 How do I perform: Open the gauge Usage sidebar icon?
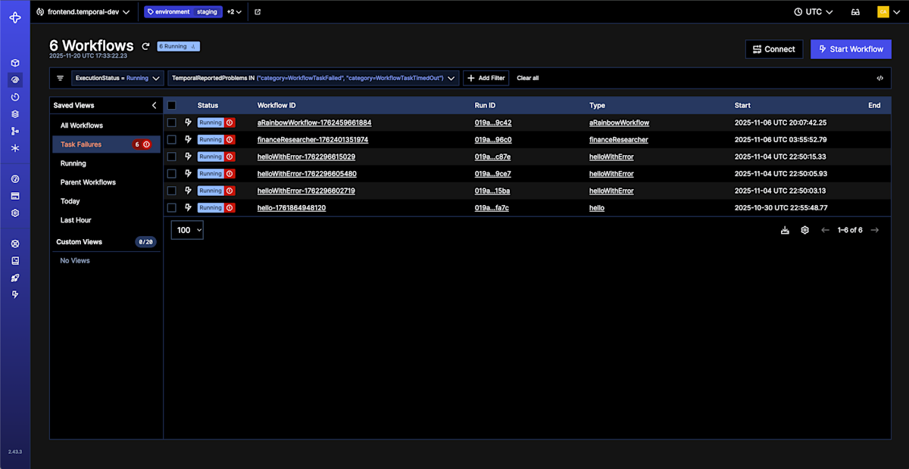pyautogui.click(x=15, y=179)
